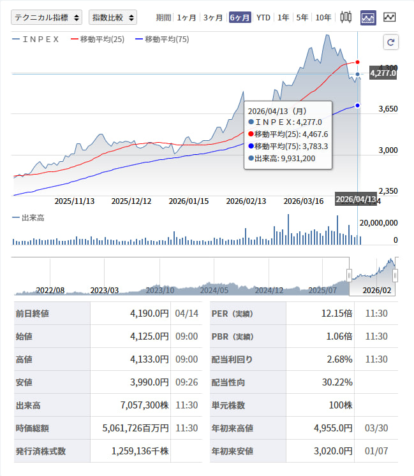The width and height of the screenshot is (414, 476).
Task: Select the area chart type icon
Action: click(x=368, y=18)
